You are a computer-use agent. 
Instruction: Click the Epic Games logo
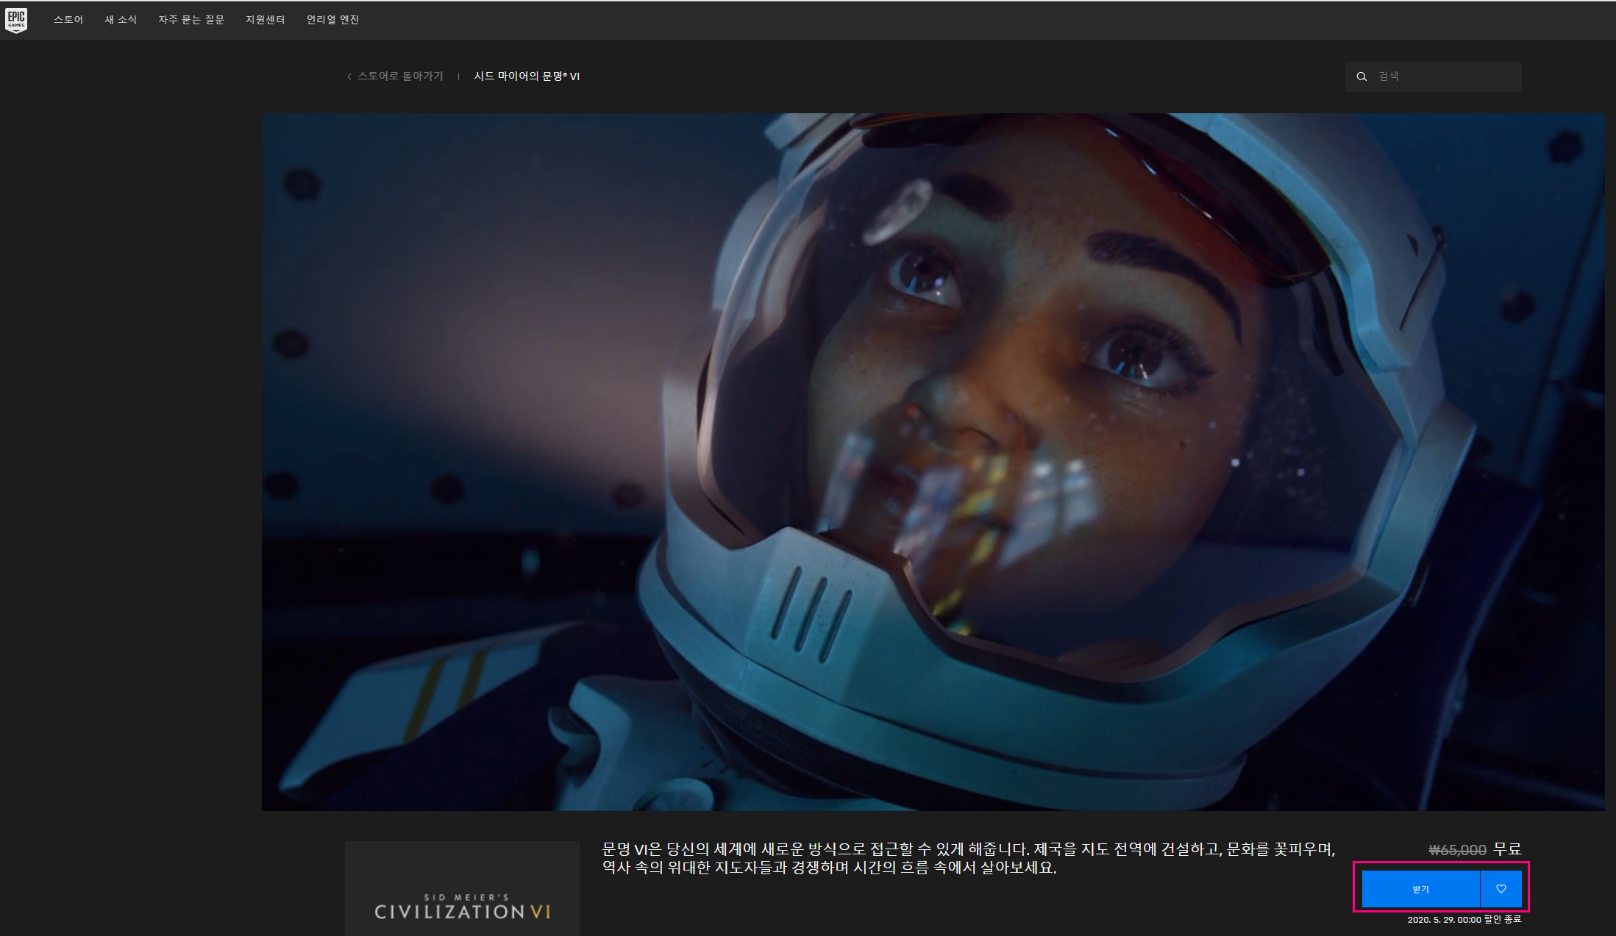[16, 20]
